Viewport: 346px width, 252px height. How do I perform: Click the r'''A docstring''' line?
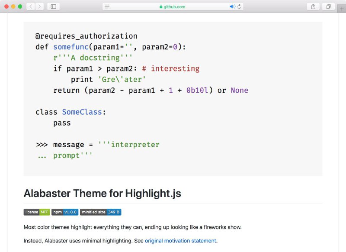tap(93, 58)
